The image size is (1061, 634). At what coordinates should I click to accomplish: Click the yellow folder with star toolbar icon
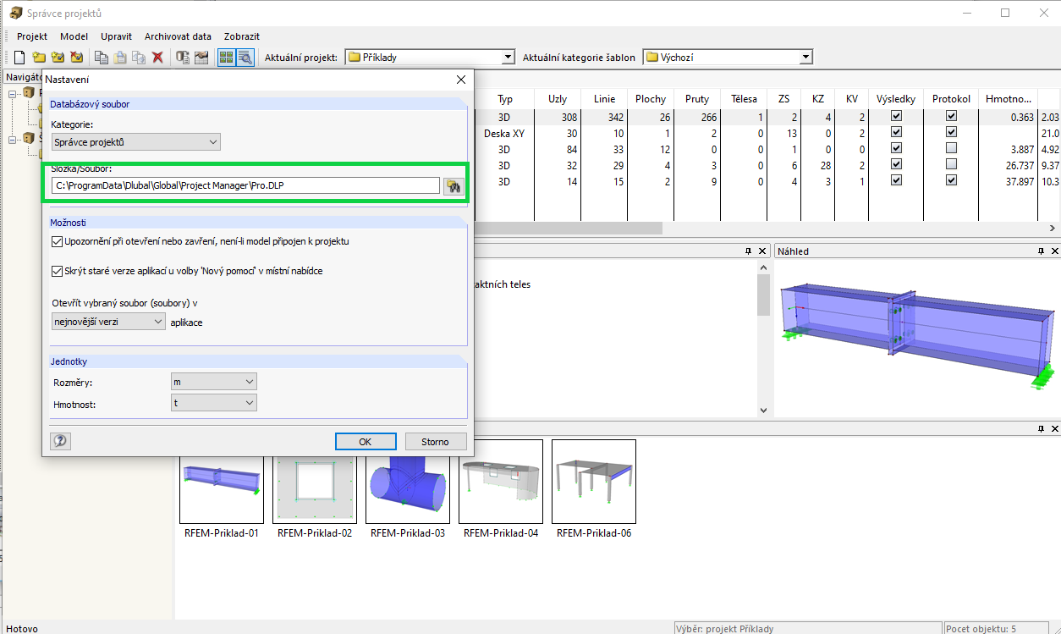[39, 58]
